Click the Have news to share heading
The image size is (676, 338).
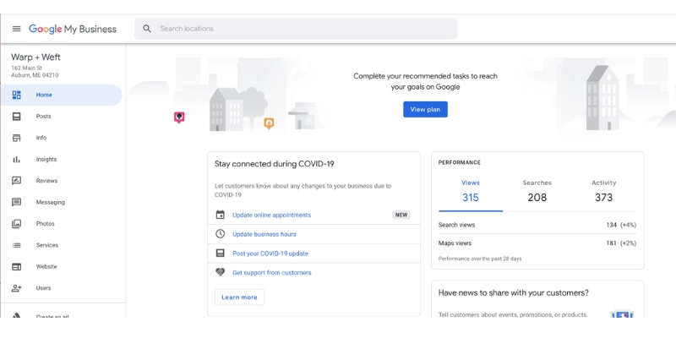click(x=514, y=292)
